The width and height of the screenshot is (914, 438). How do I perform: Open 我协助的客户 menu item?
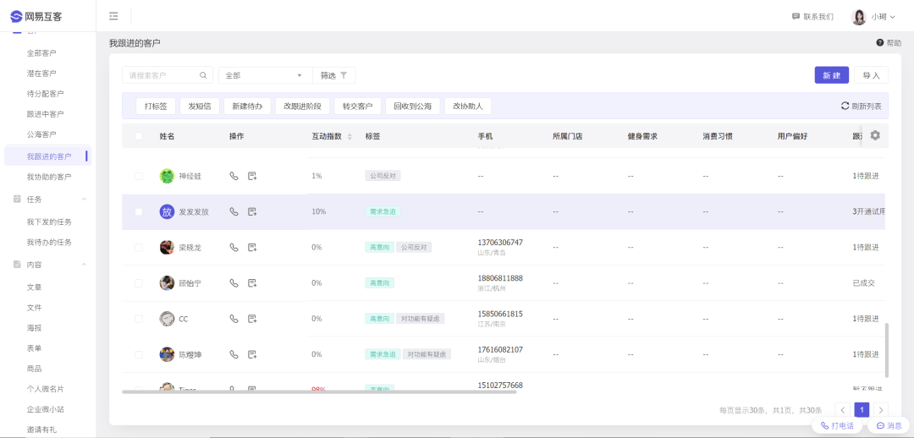[x=49, y=177]
